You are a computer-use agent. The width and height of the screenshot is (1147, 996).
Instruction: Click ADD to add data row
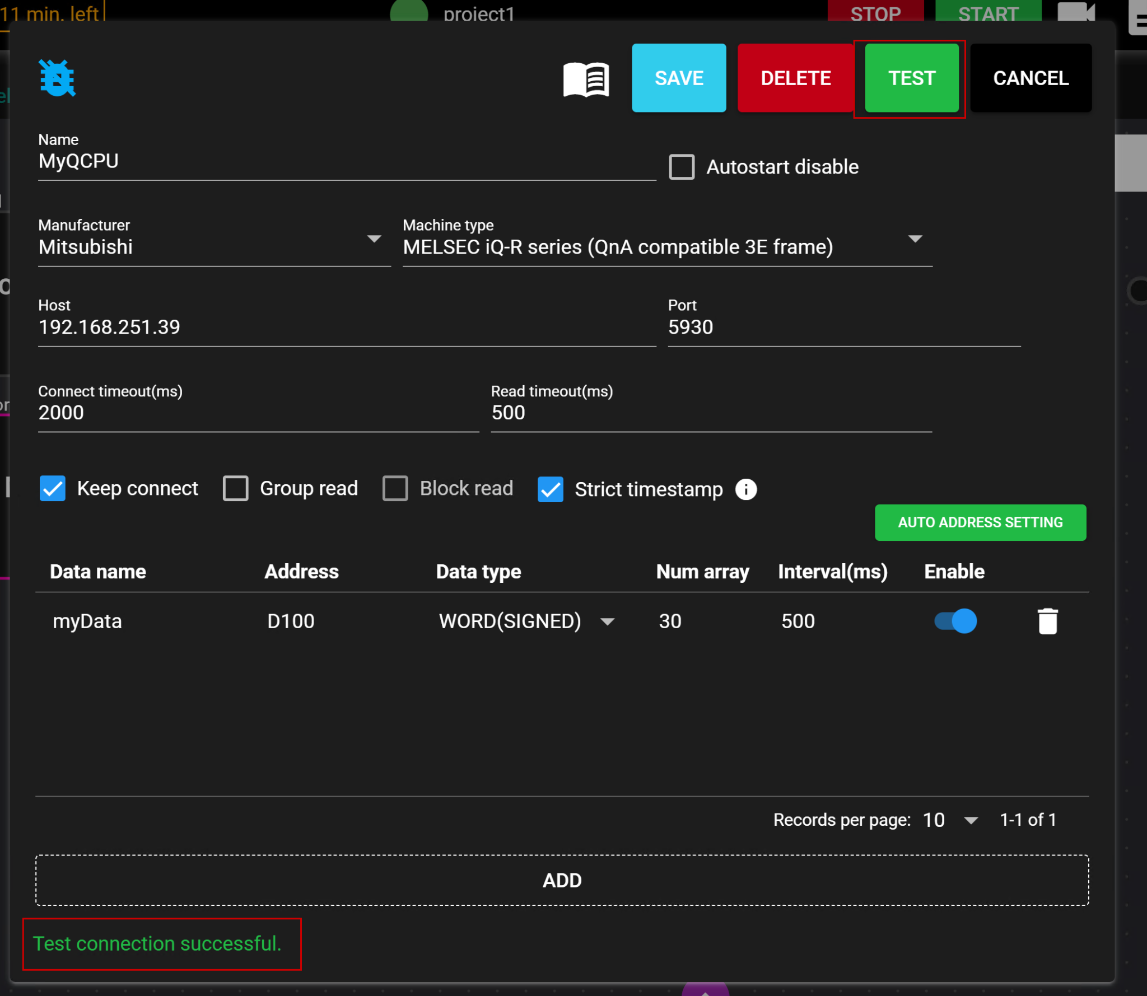click(x=562, y=880)
